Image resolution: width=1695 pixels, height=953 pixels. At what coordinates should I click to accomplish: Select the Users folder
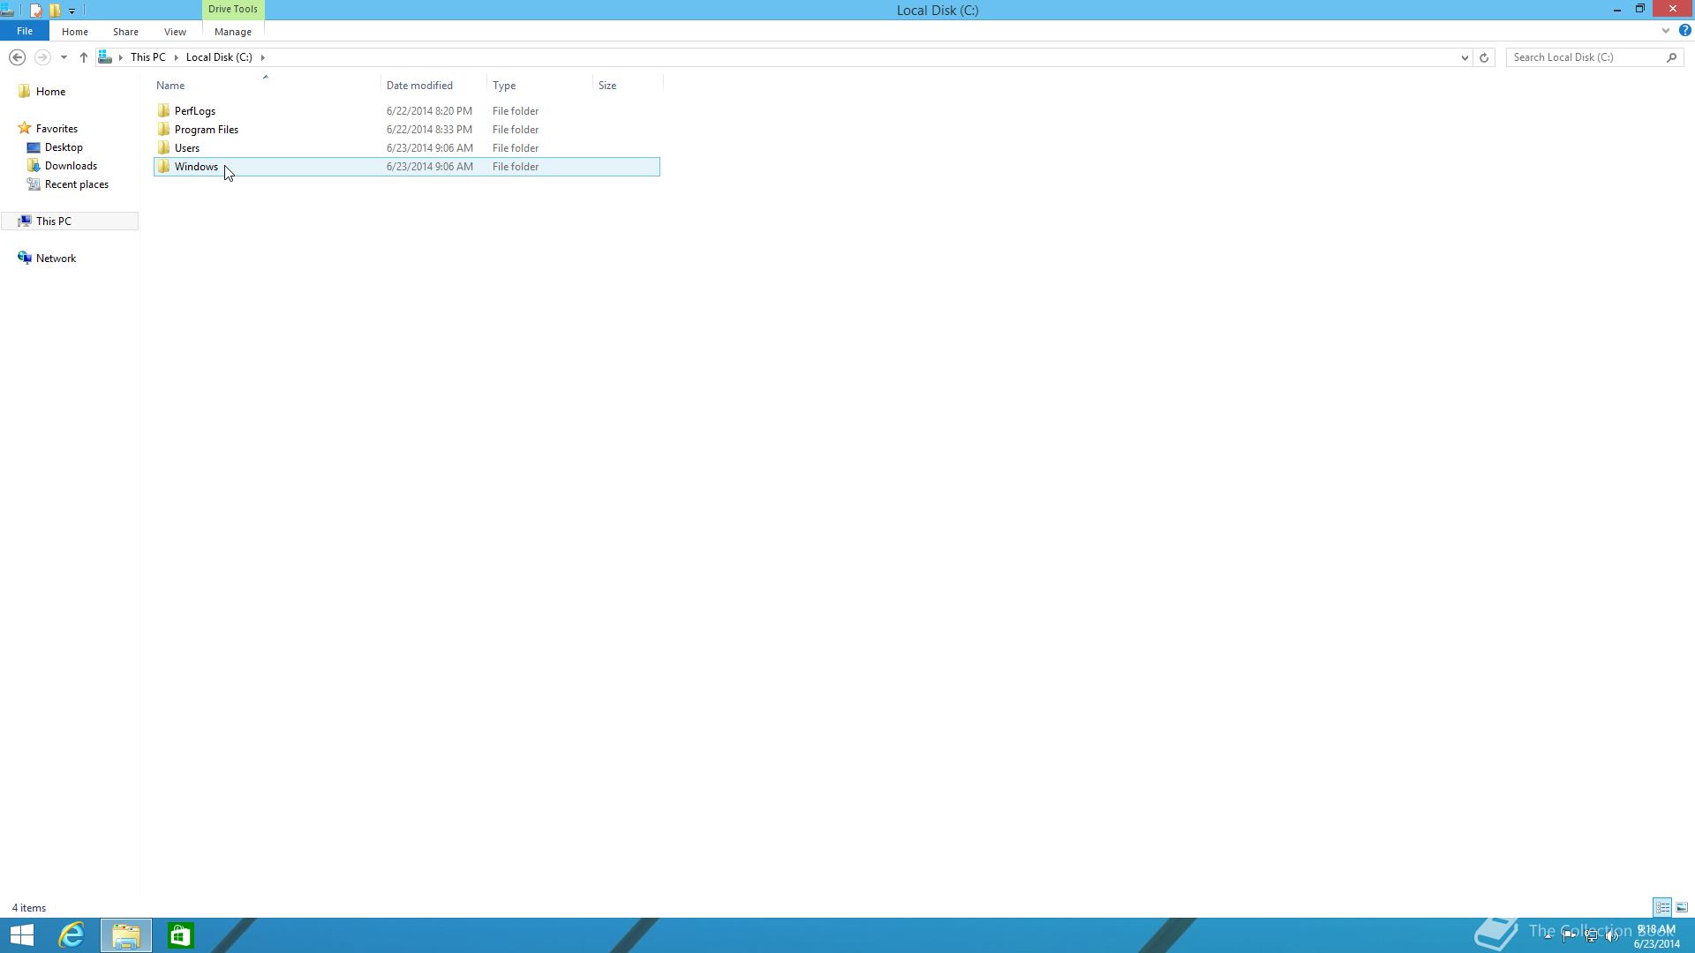[x=406, y=148]
